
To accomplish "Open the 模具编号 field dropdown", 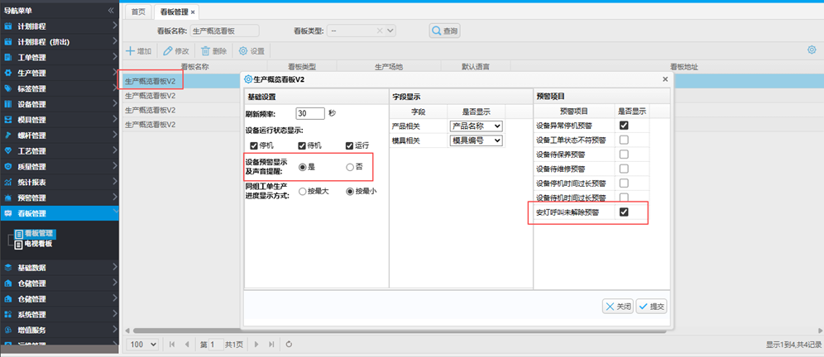I will tap(476, 140).
